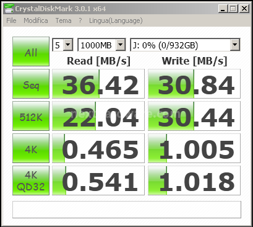Run all benchmarks with the All button
This screenshot has width=253, height=227.
coord(31,51)
